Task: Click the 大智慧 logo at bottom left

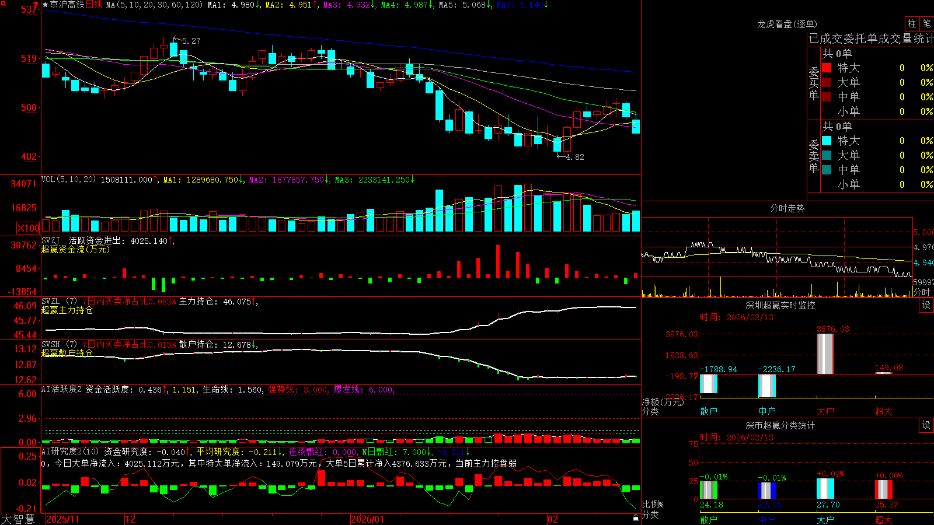Action: click(18, 519)
